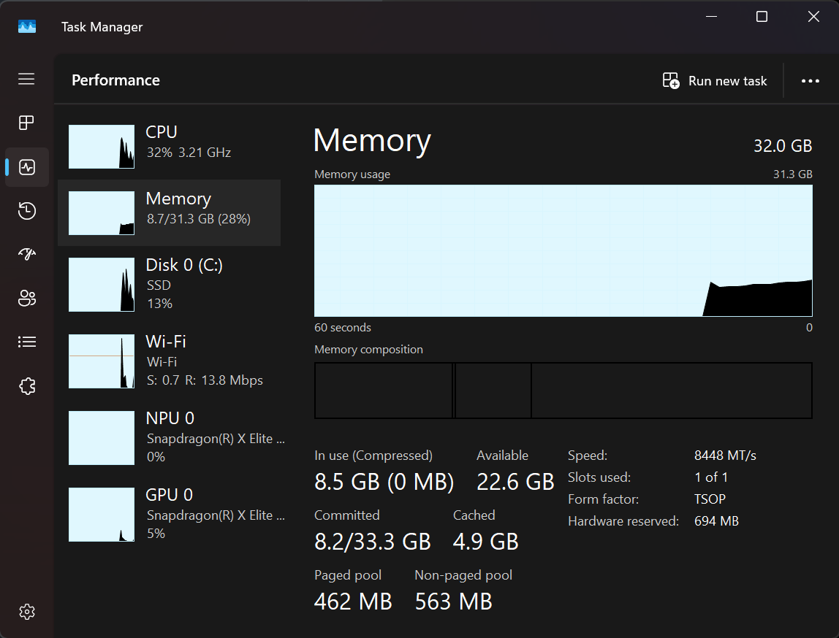Open Task Manager settings gear

pos(27,612)
